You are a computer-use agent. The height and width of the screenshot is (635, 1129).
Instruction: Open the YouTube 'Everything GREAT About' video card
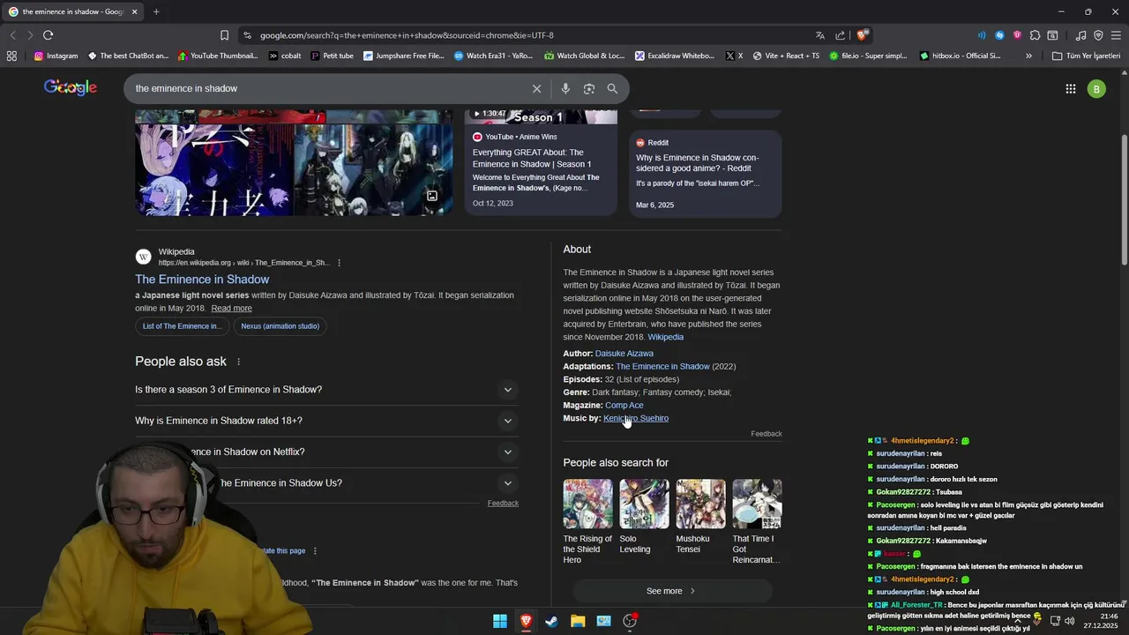pyautogui.click(x=541, y=163)
